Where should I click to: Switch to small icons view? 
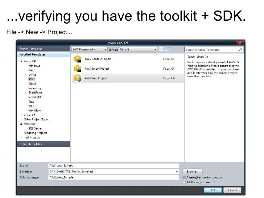[x=161, y=49]
